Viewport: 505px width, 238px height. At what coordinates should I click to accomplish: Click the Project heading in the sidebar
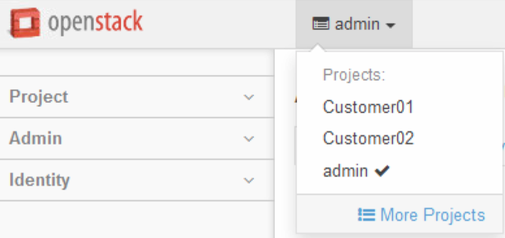[x=39, y=97]
